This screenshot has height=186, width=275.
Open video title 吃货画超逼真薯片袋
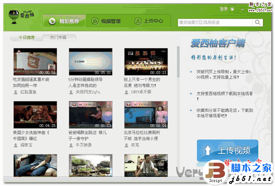coord(31,82)
